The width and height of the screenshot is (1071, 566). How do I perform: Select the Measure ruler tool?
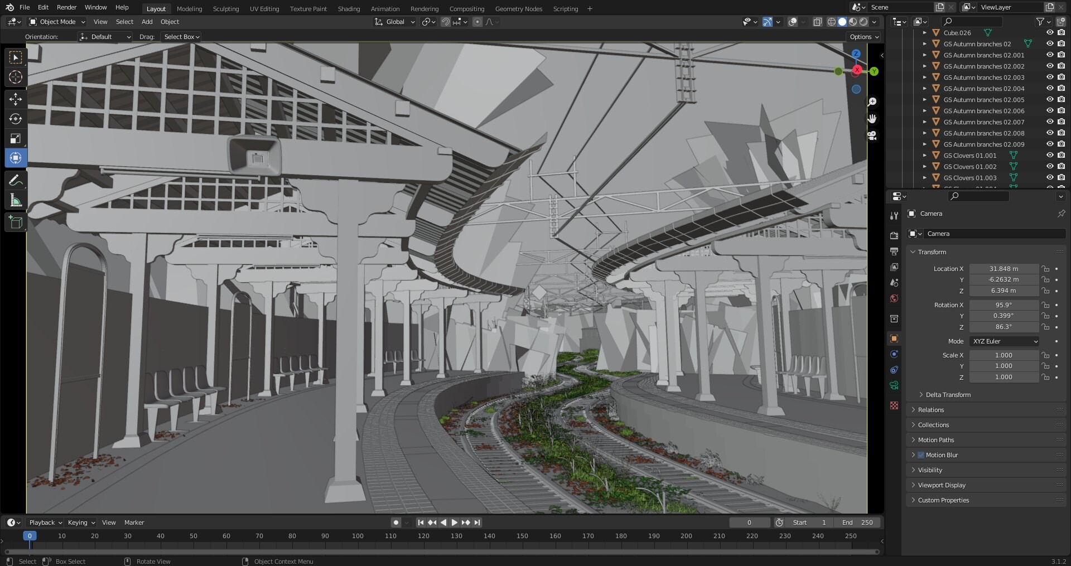16,200
